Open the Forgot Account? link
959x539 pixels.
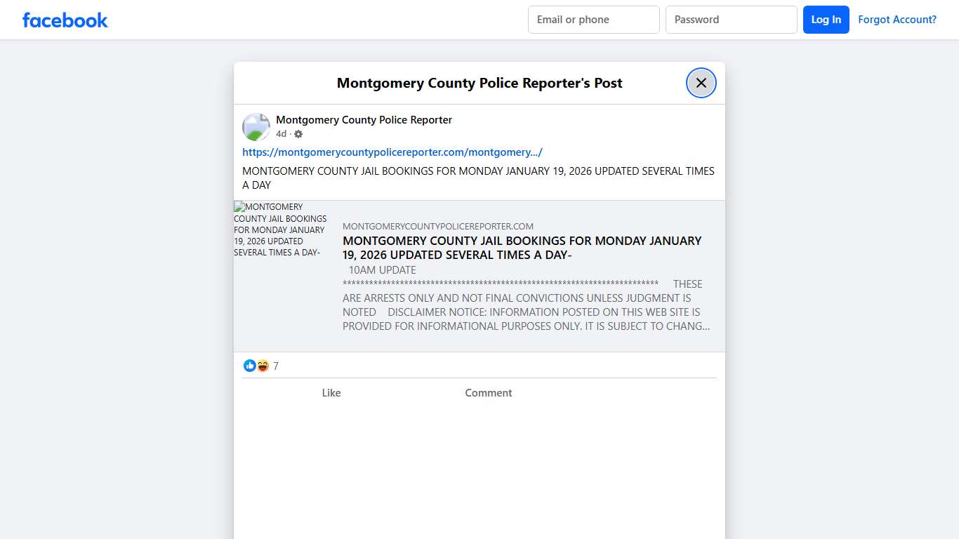pos(897,20)
